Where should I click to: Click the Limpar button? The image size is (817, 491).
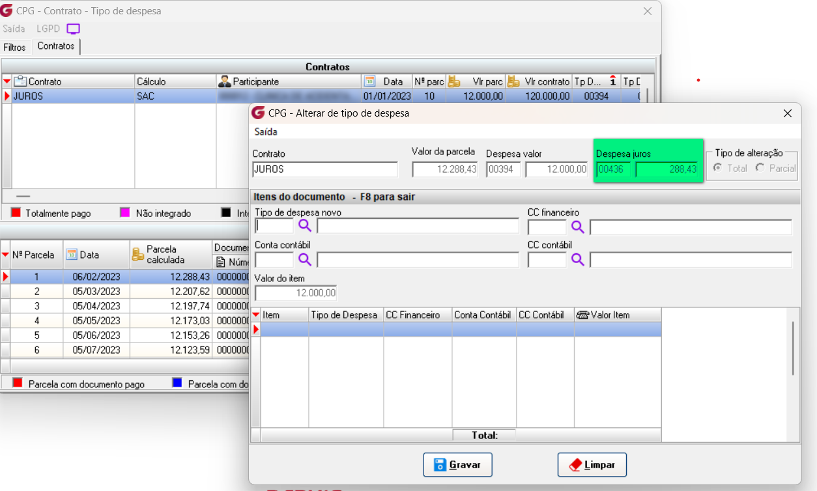[x=592, y=465]
